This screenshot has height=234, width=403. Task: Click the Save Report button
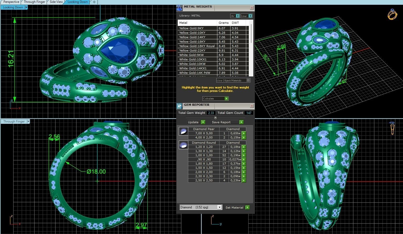pyautogui.click(x=227, y=122)
